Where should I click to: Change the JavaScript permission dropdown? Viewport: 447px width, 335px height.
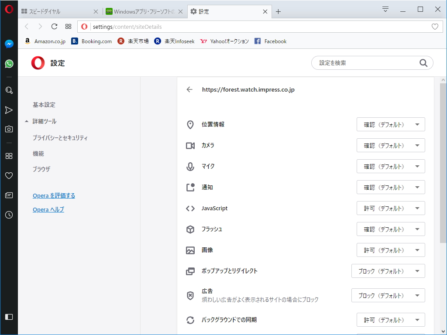pos(391,208)
